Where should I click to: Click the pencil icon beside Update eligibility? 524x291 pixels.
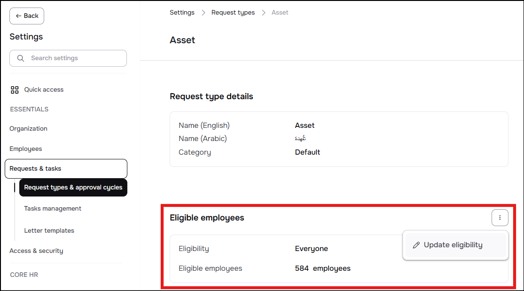(416, 245)
